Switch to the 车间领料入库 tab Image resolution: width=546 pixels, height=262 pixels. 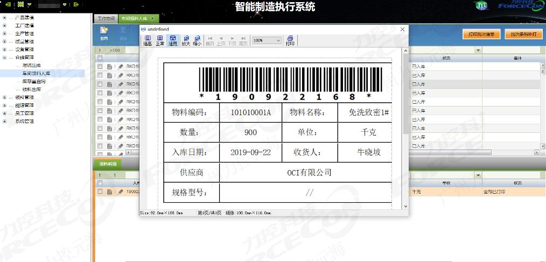click(138, 18)
